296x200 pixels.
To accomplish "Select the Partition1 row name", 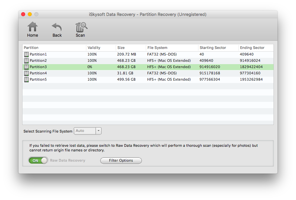I will tap(38, 54).
